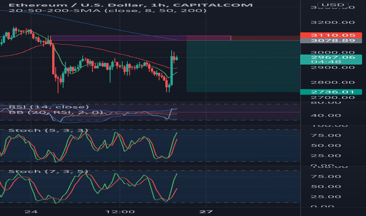Click the gray 3078.89 entry price label
The height and width of the screenshot is (216, 366).
tap(331, 40)
